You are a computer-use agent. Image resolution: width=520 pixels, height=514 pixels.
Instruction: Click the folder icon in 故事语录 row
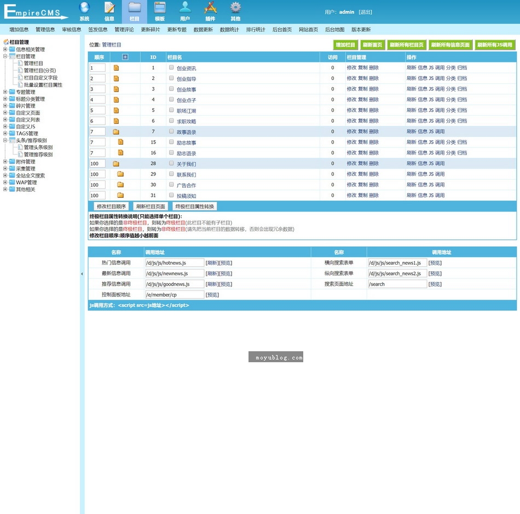click(x=115, y=132)
